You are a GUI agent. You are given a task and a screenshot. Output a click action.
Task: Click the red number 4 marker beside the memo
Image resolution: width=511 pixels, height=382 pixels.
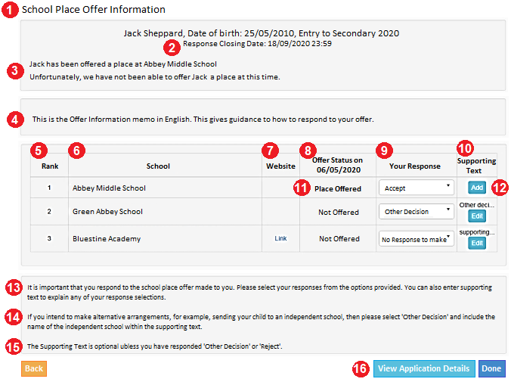(15, 120)
